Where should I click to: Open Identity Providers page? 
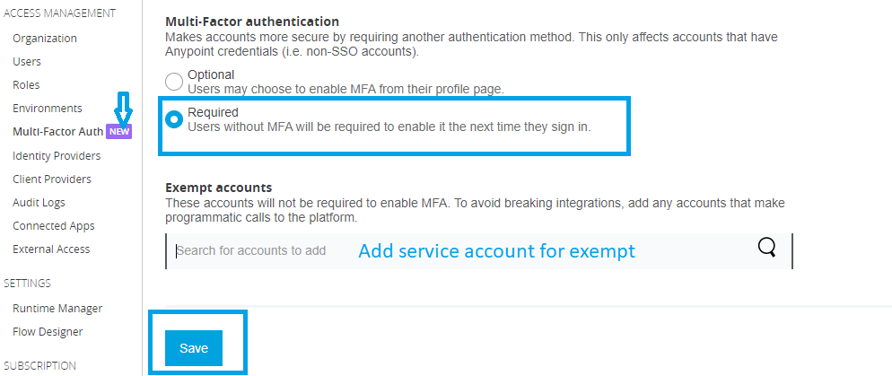tap(57, 156)
